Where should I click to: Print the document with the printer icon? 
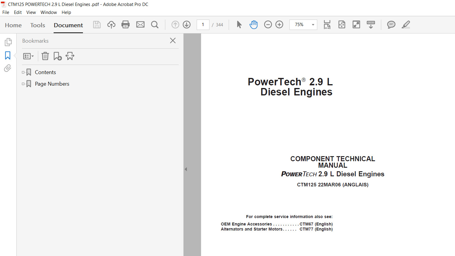[126, 25]
